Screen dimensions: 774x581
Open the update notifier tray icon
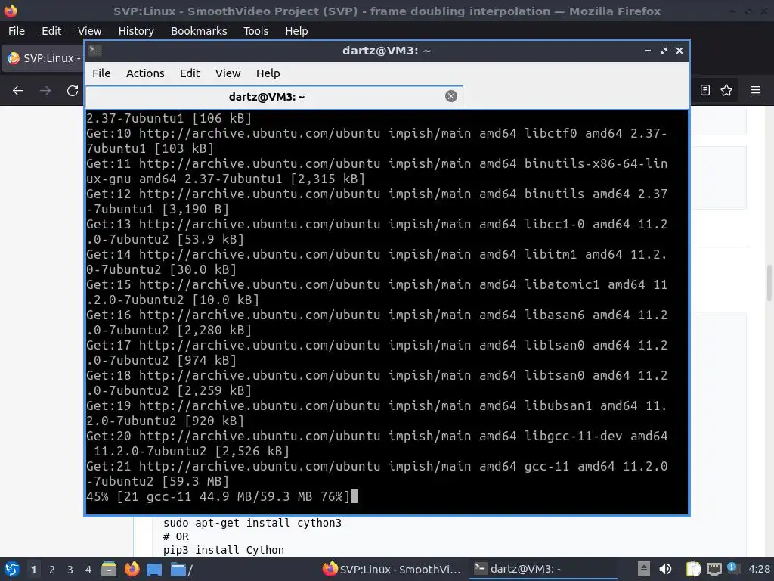733,568
